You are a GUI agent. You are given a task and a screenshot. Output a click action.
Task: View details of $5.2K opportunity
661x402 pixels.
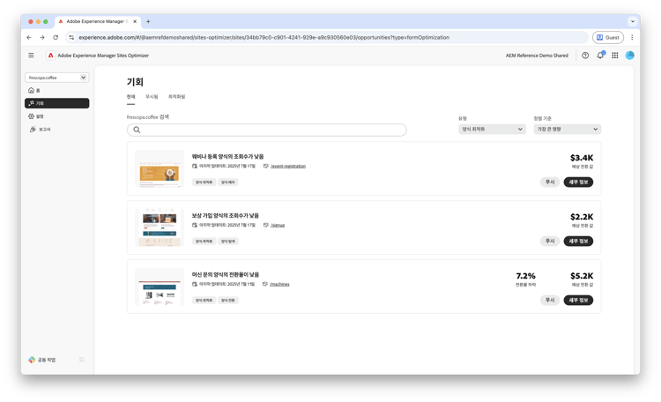click(578, 301)
